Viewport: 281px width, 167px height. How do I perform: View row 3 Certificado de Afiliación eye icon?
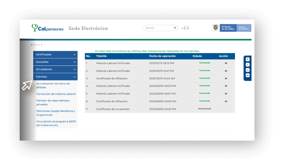point(226,78)
